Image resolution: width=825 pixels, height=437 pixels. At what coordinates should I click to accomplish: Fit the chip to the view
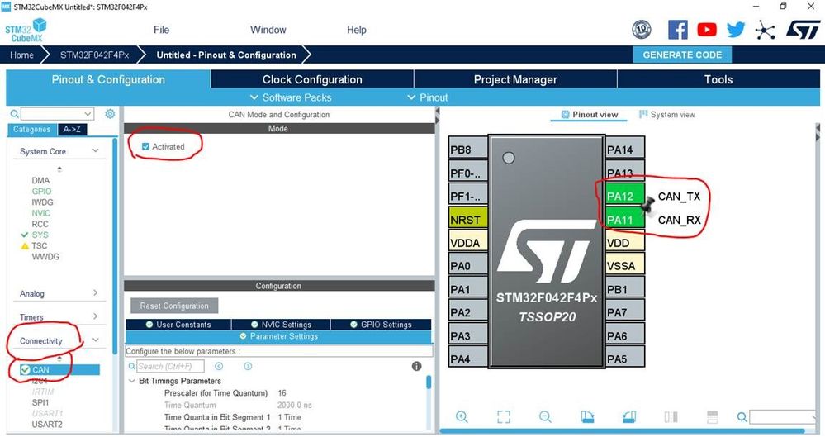tap(504, 417)
